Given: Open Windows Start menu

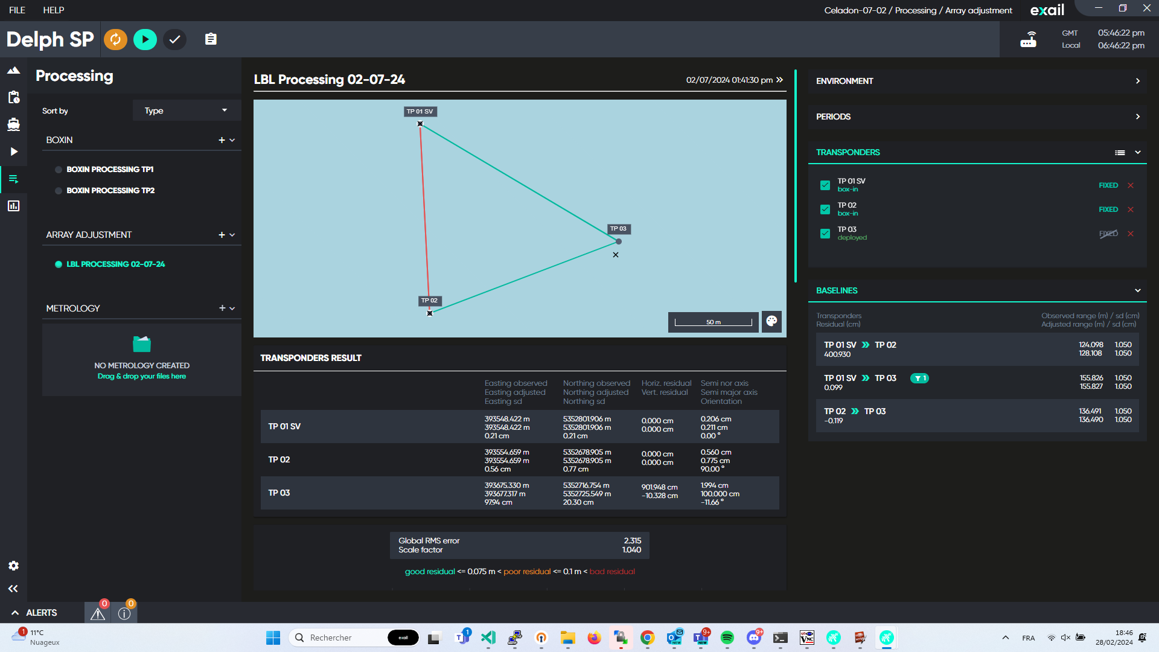Looking at the screenshot, I should (x=273, y=638).
